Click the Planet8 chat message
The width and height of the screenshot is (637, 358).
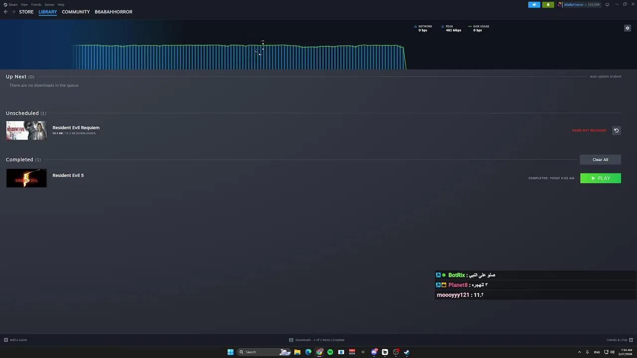point(535,285)
